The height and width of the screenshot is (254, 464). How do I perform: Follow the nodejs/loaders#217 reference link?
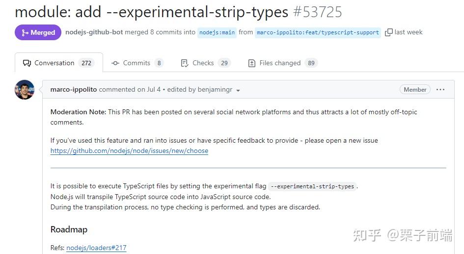tap(96, 248)
